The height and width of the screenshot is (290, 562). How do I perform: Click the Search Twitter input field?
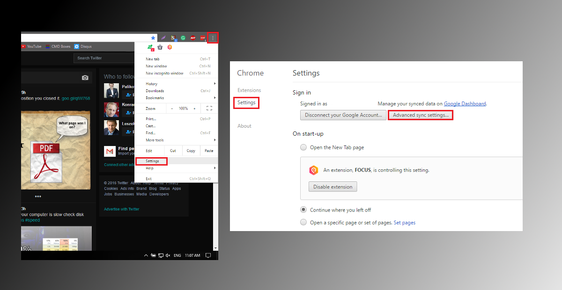[x=105, y=58]
